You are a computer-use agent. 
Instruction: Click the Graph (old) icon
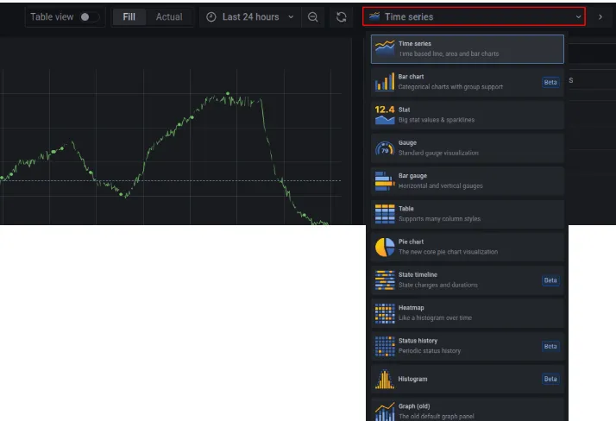click(385, 412)
